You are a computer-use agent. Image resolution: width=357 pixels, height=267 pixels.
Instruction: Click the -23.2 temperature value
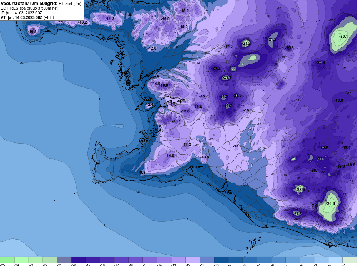[246, 43]
